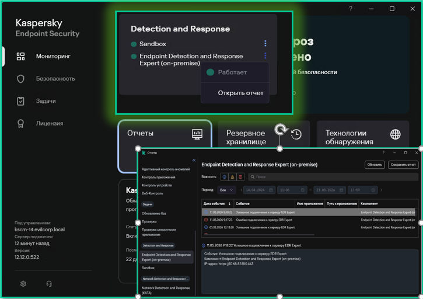Screen dimensions: 423x299
Task: Choose Открыть отчет in the context menu
Action: coord(240,93)
